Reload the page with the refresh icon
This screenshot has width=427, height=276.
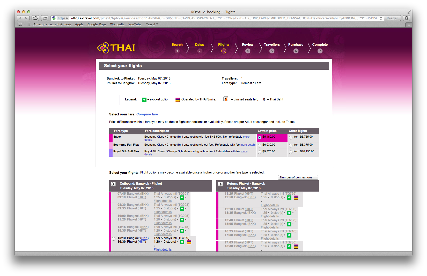click(x=381, y=18)
